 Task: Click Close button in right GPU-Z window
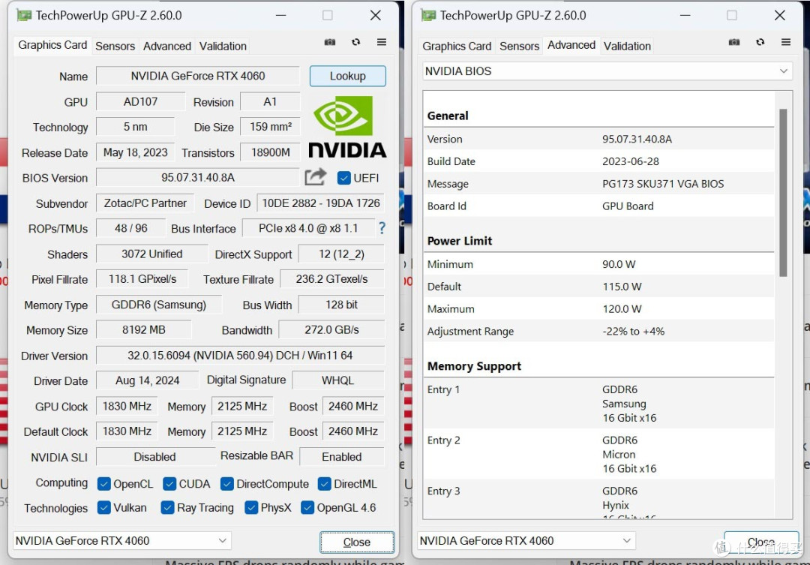(761, 541)
